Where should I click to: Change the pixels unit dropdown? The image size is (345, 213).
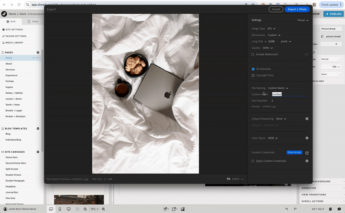[x=286, y=41]
